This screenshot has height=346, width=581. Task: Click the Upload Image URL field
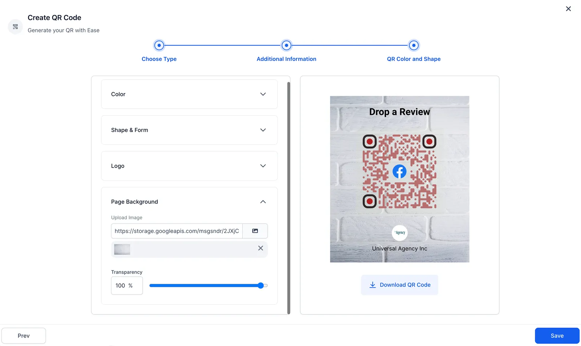coord(177,231)
